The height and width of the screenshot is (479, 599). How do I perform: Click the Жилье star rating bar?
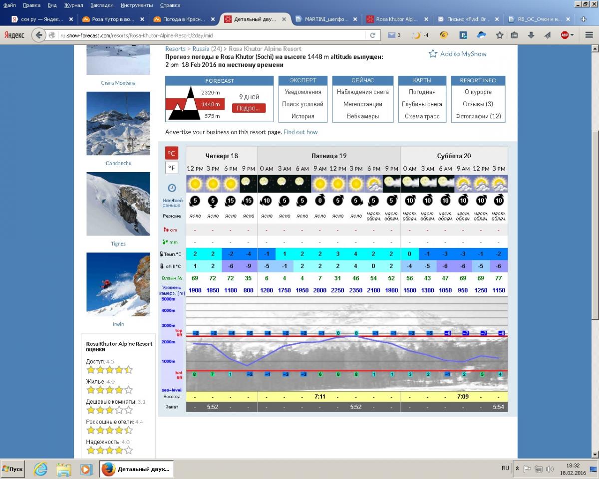pos(110,390)
